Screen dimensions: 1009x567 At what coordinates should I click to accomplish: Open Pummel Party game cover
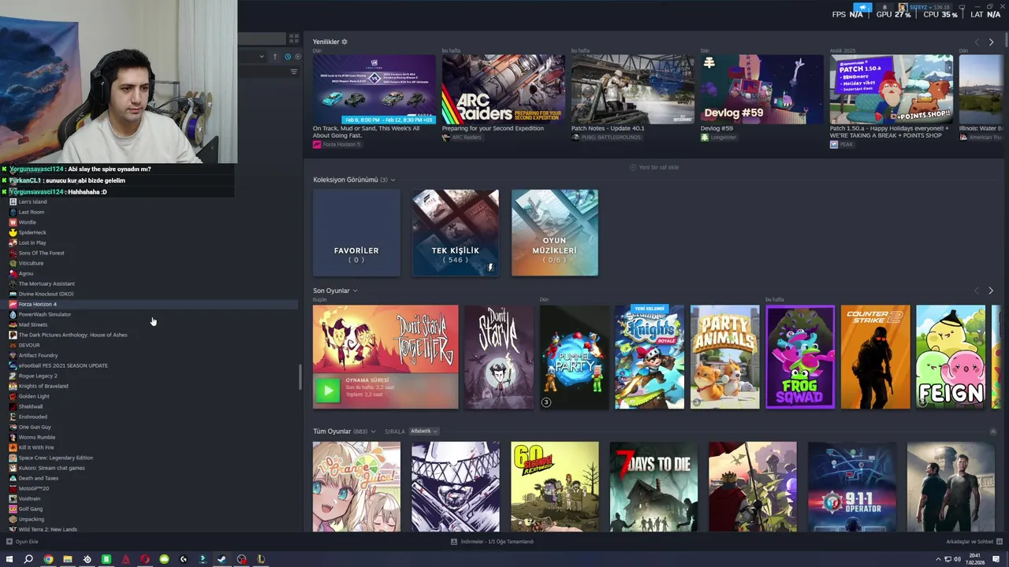click(574, 358)
